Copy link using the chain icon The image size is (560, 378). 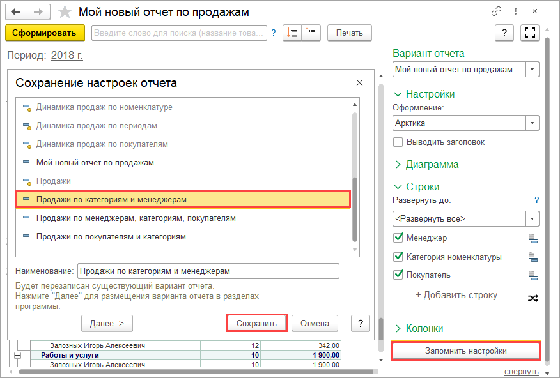(496, 12)
